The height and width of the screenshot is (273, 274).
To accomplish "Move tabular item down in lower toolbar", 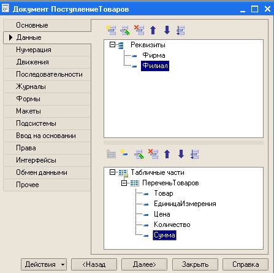I will pyautogui.click(x=181, y=154).
